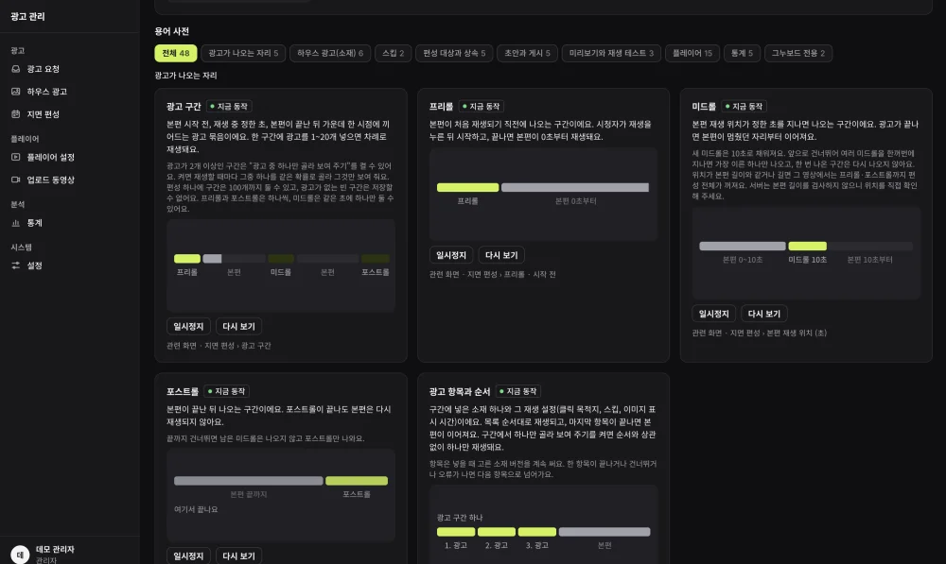This screenshot has height=564, width=946.
Task: Select the 전체 48 filter tab
Action: point(176,53)
